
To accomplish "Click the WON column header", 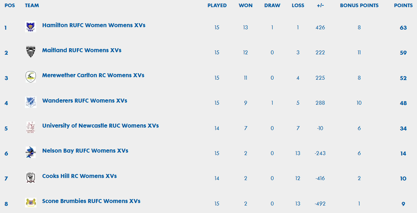I will (x=245, y=5).
